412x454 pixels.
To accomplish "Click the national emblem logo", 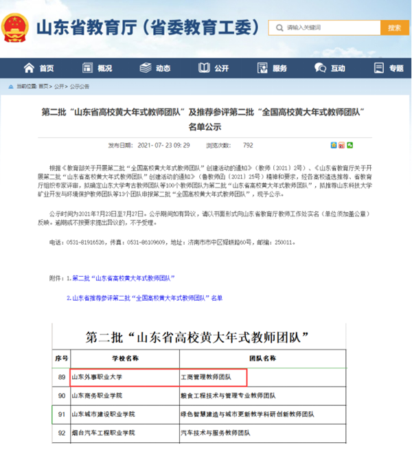I will [x=15, y=27].
